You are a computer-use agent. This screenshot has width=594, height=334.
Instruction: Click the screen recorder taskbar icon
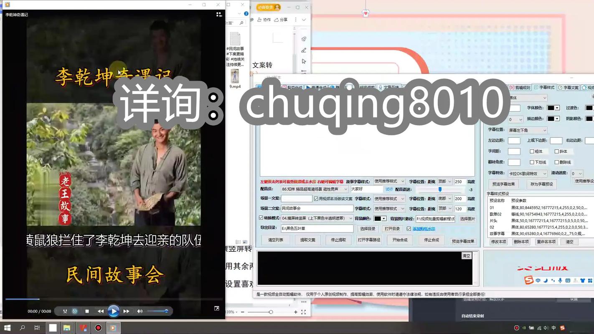(x=98, y=328)
